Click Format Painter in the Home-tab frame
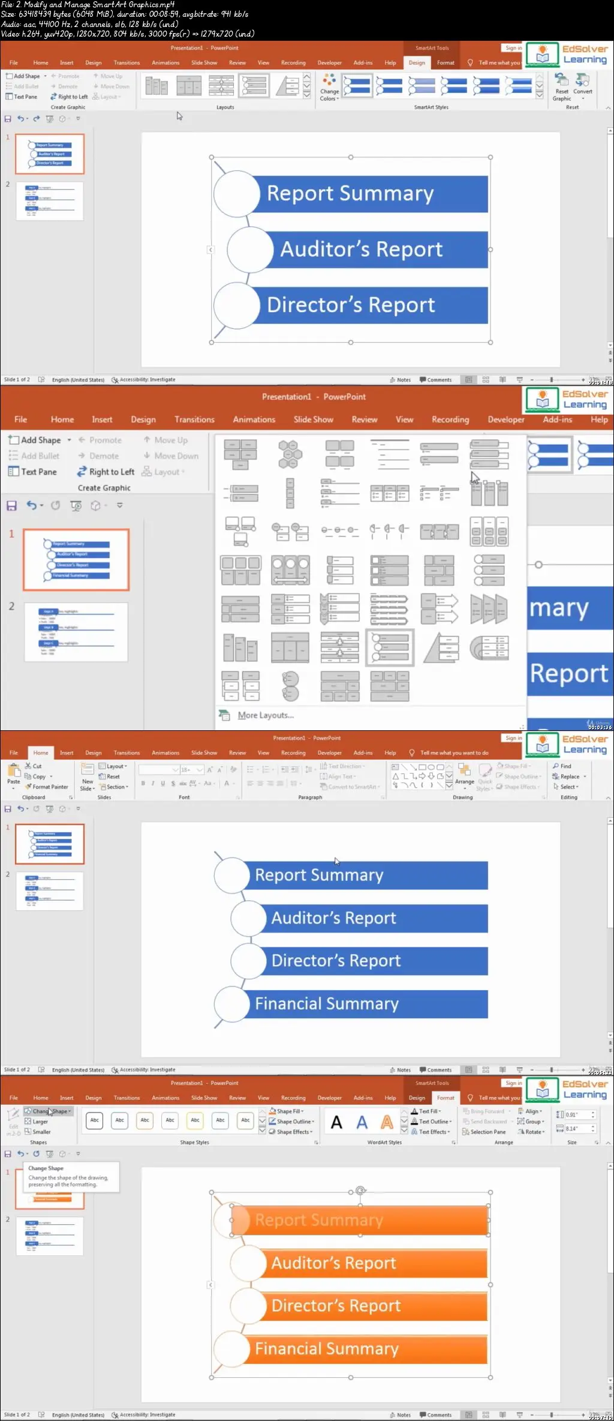The height and width of the screenshot is (1421, 614). 46,787
